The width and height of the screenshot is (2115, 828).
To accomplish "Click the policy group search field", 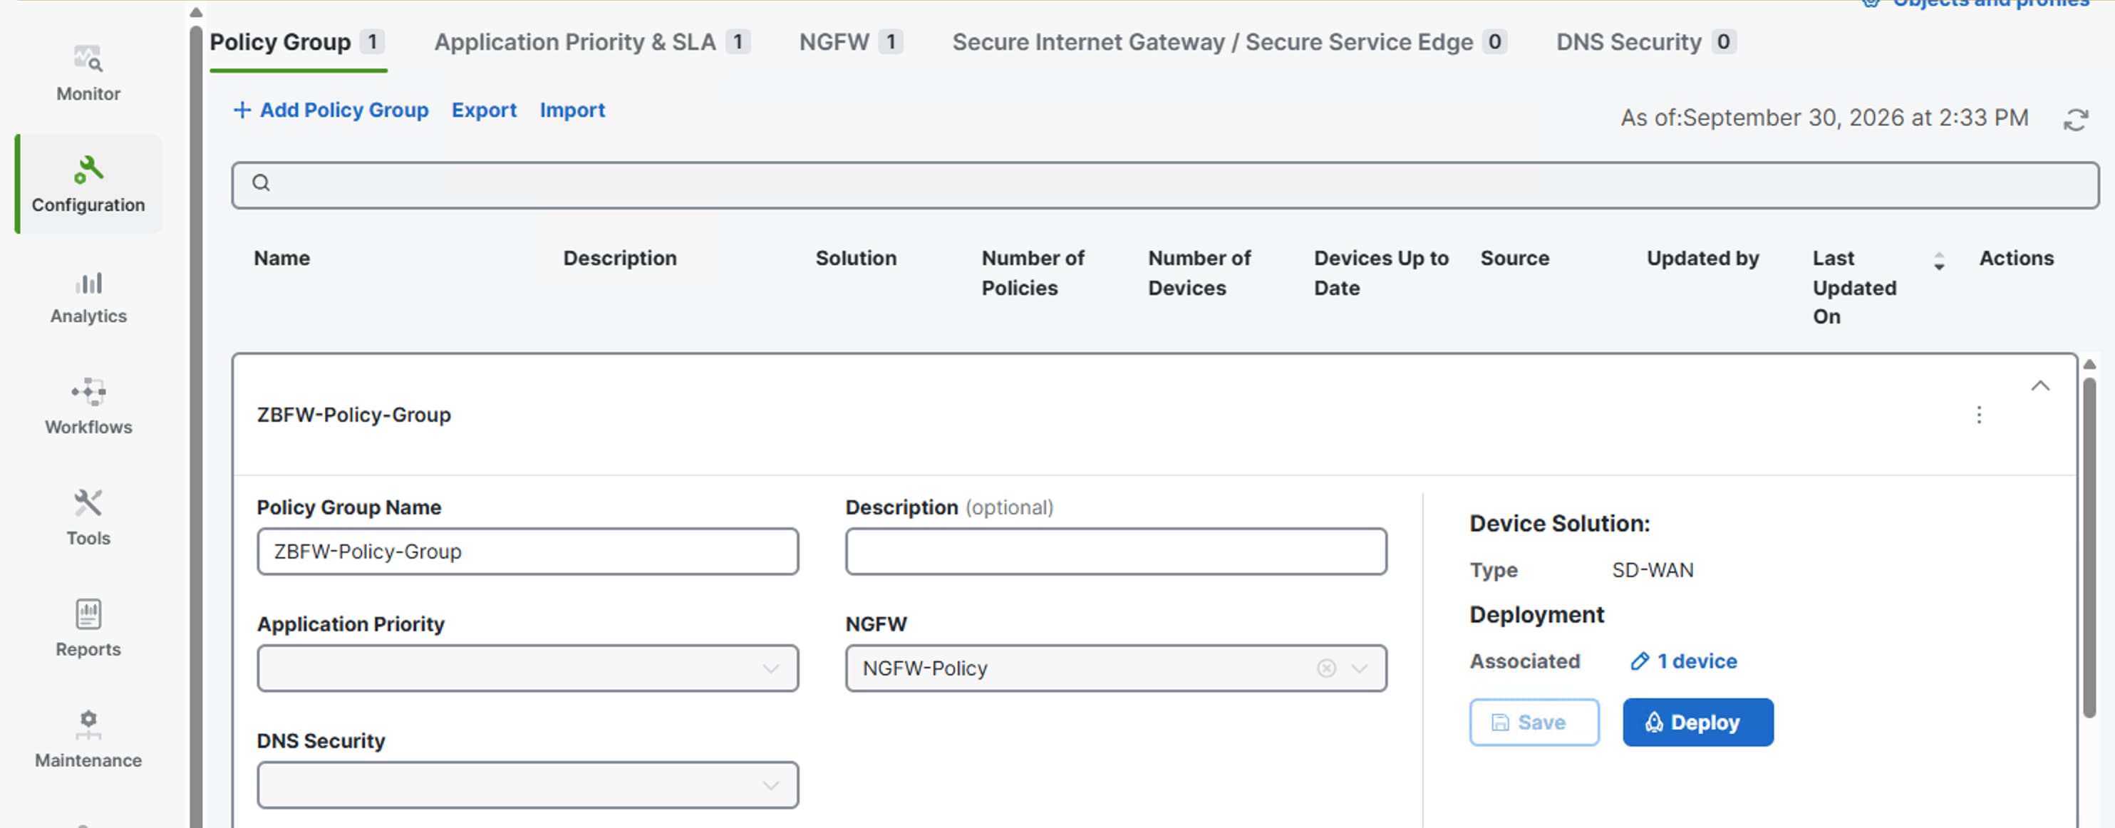I will click(x=1165, y=185).
